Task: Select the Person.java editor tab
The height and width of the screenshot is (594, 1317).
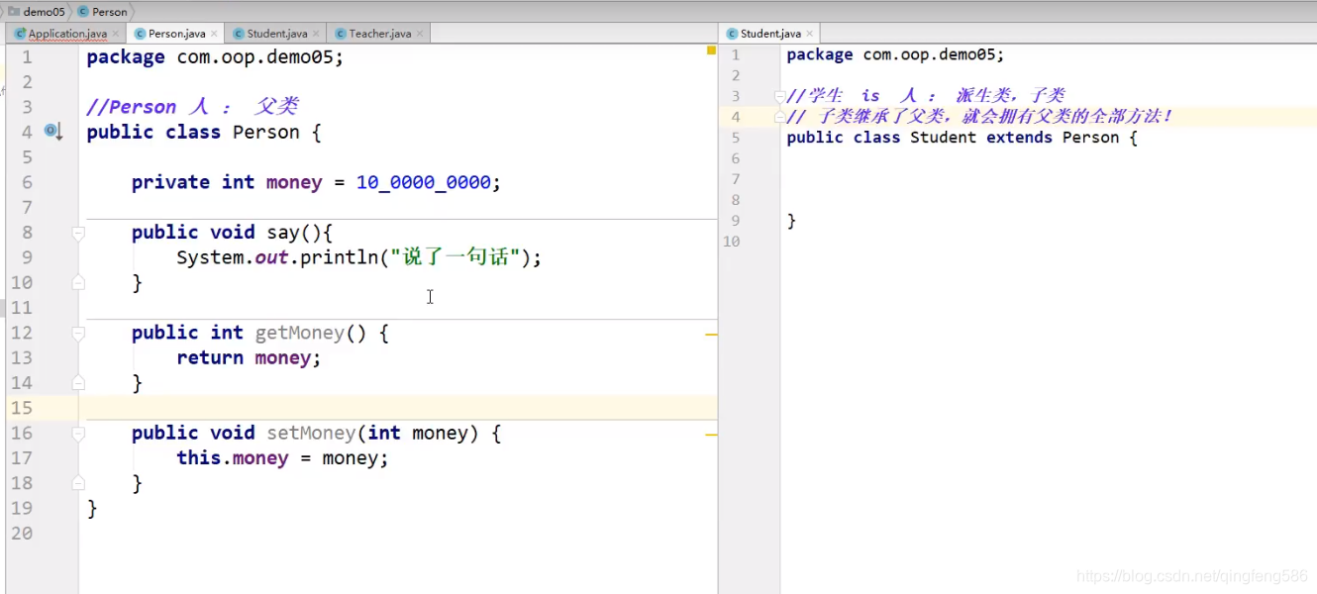Action: pos(176,34)
